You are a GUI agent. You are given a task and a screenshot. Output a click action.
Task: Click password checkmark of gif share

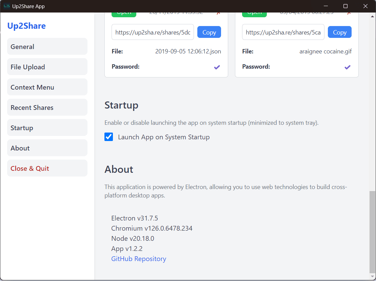(347, 67)
